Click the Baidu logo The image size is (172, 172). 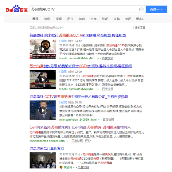(x=17, y=9)
